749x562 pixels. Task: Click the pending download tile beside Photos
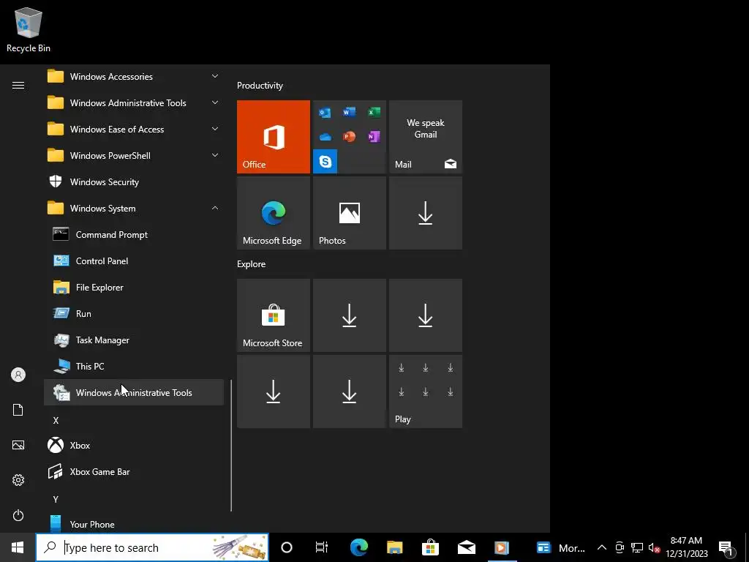[426, 213]
